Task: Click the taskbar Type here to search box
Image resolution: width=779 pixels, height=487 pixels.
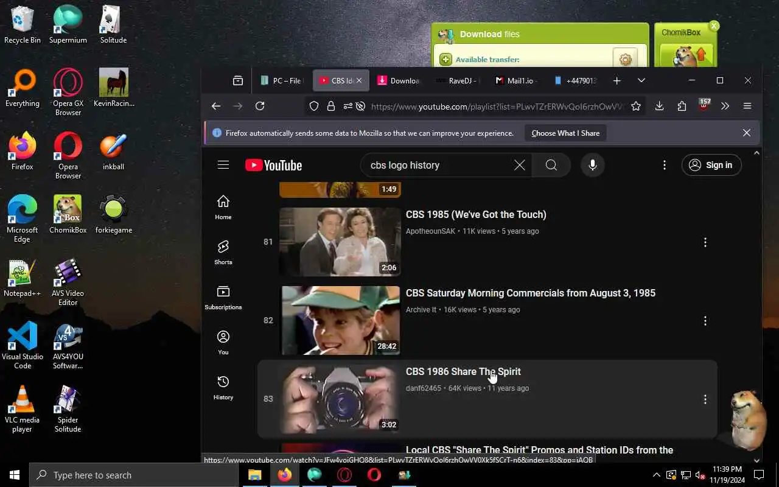Action: click(134, 475)
